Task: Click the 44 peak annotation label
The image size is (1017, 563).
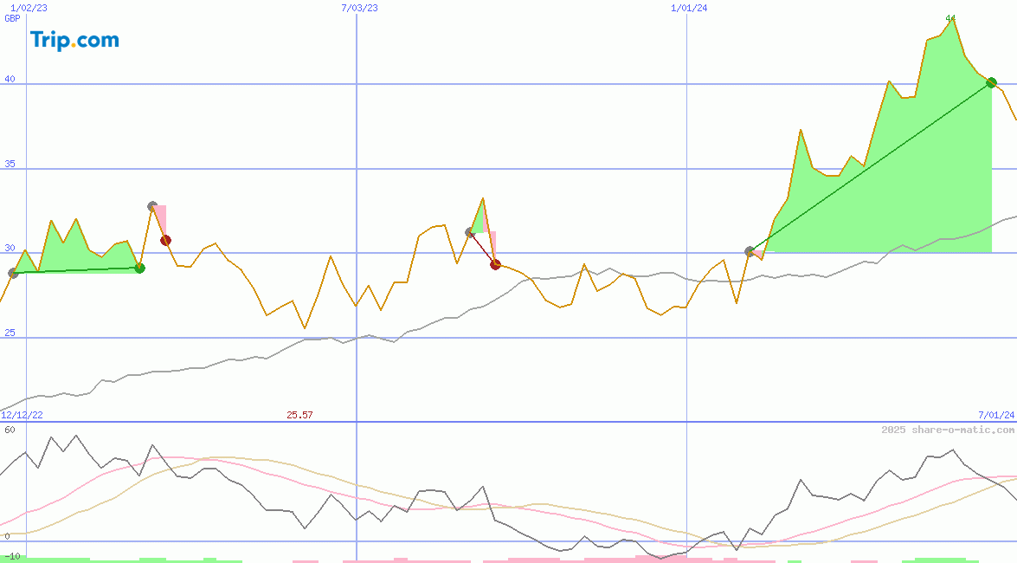Action: point(949,17)
